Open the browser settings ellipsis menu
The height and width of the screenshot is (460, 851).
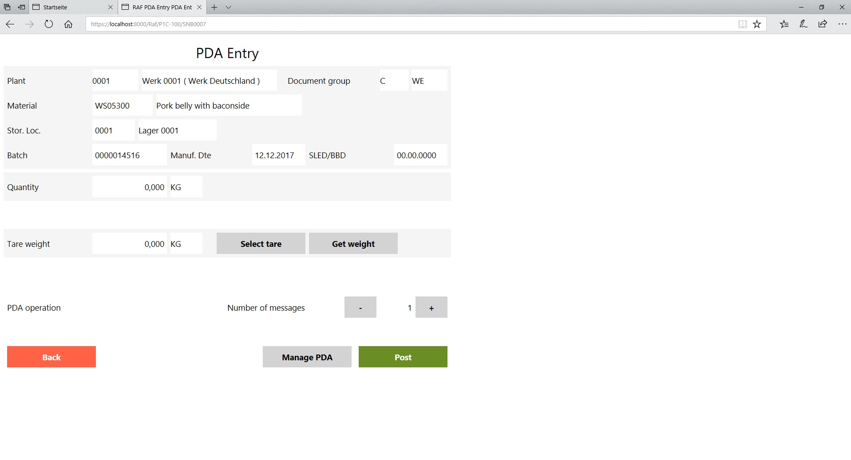[x=842, y=24]
